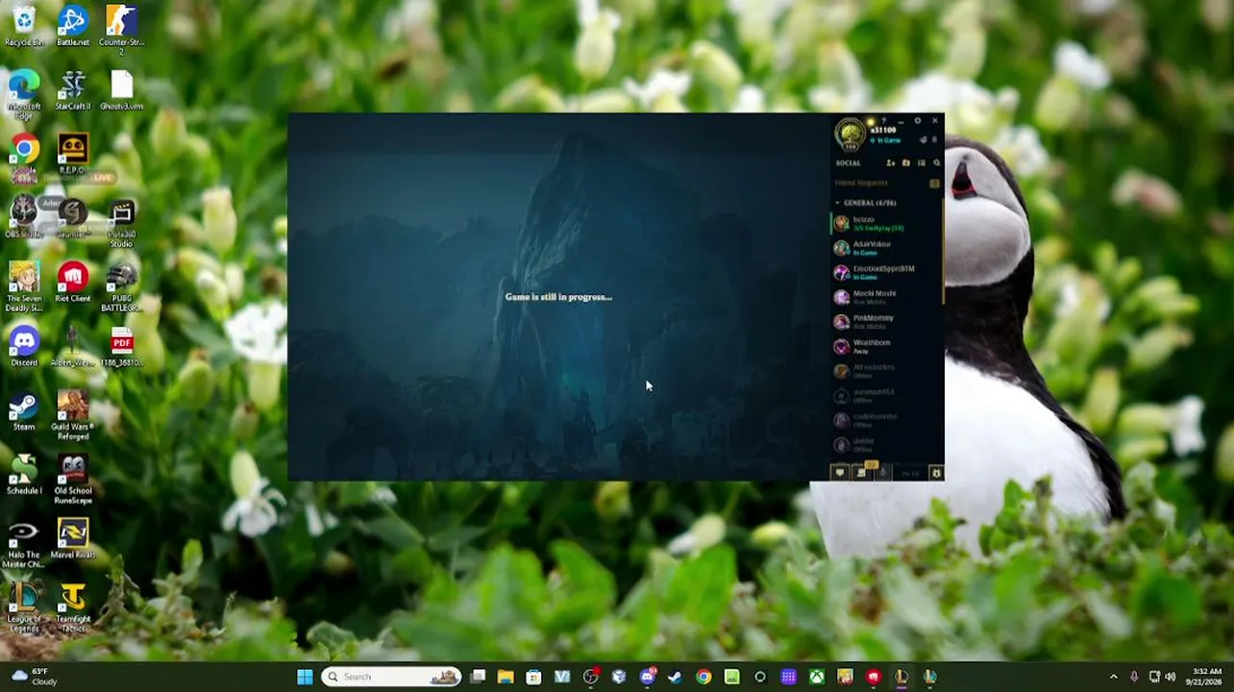Click the add friend icon in Social panel

[891, 163]
